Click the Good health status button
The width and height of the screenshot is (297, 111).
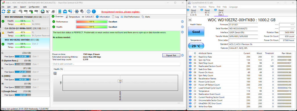[x=196, y=32]
